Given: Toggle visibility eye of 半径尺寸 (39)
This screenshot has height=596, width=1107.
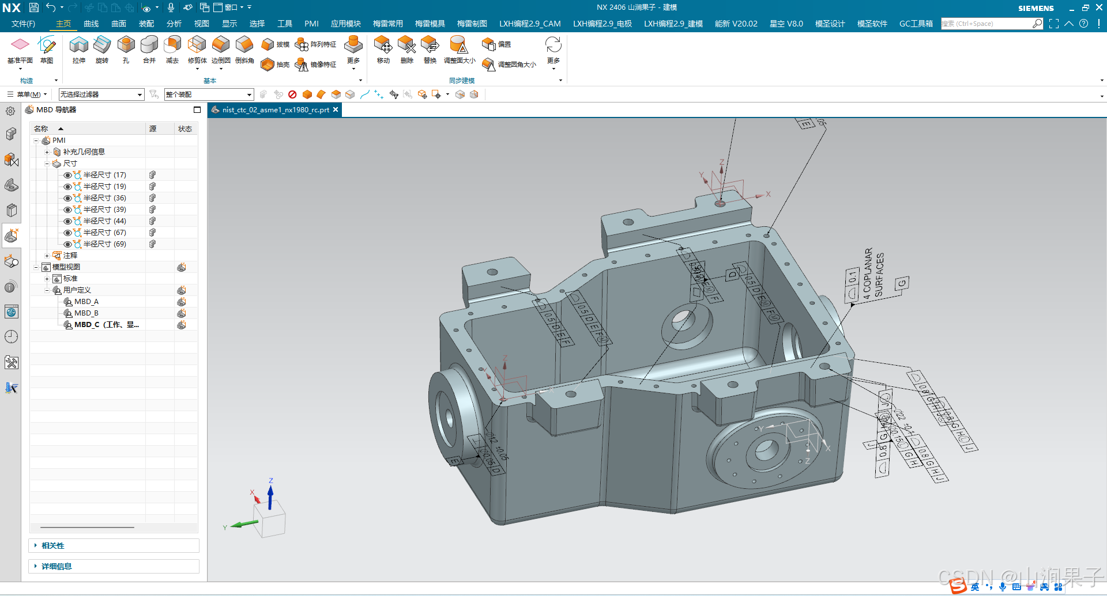Looking at the screenshot, I should point(67,210).
